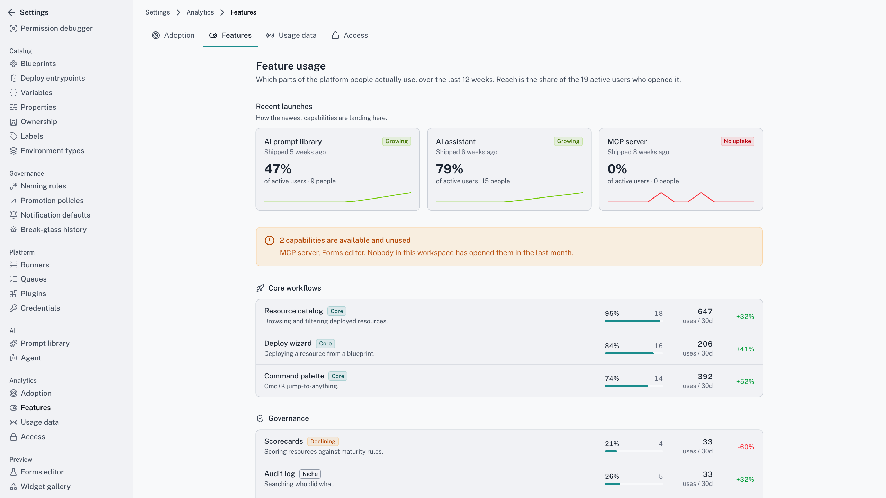The height and width of the screenshot is (498, 886).
Task: Click the Credentials key icon
Action: point(13,308)
